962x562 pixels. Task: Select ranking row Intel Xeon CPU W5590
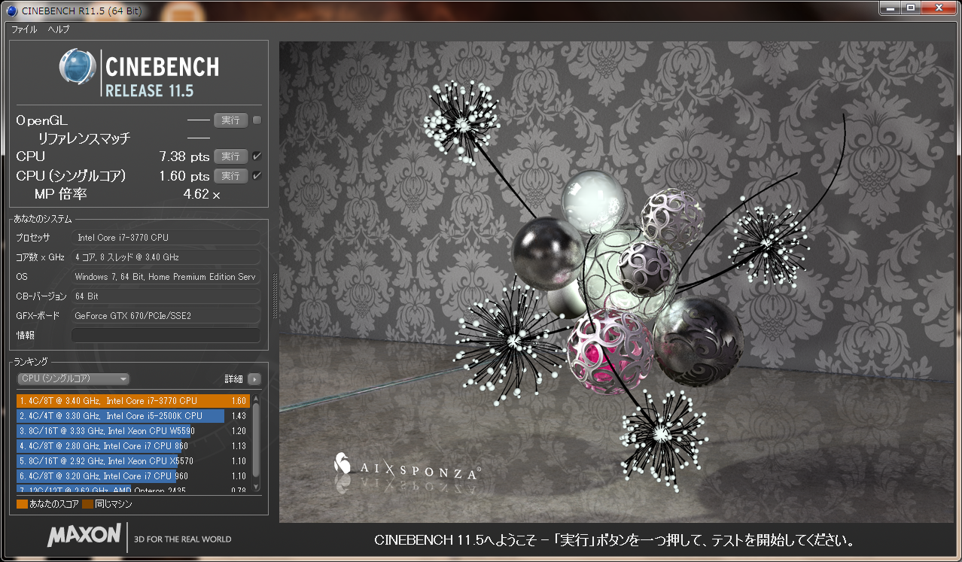coord(132,431)
